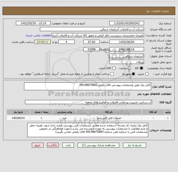
Task: Click the buyer notes text area
Action: (88, 130)
